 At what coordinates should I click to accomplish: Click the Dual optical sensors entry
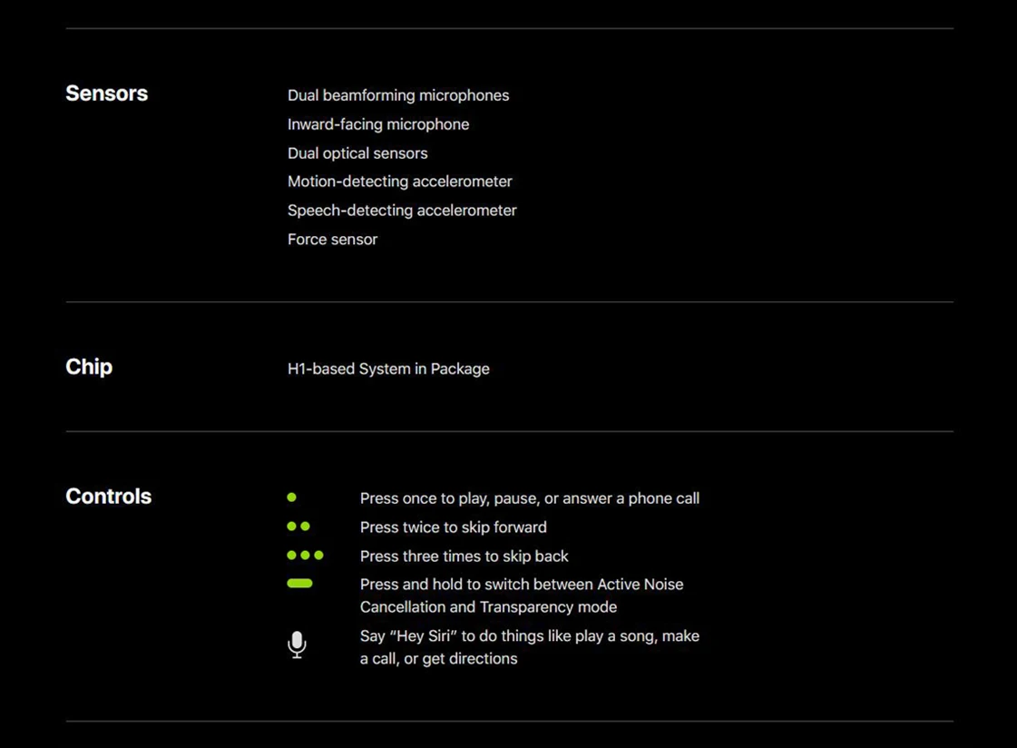357,153
